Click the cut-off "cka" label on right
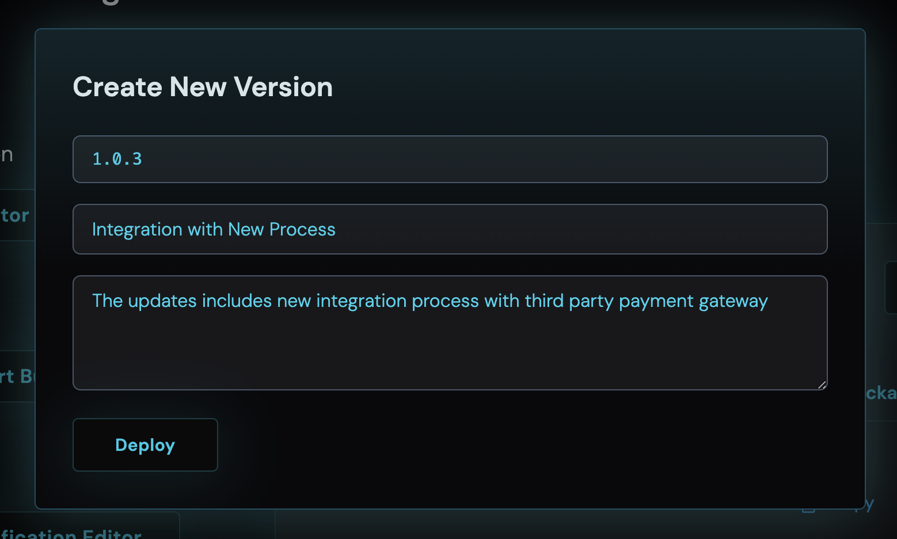This screenshot has height=539, width=897. point(881,393)
